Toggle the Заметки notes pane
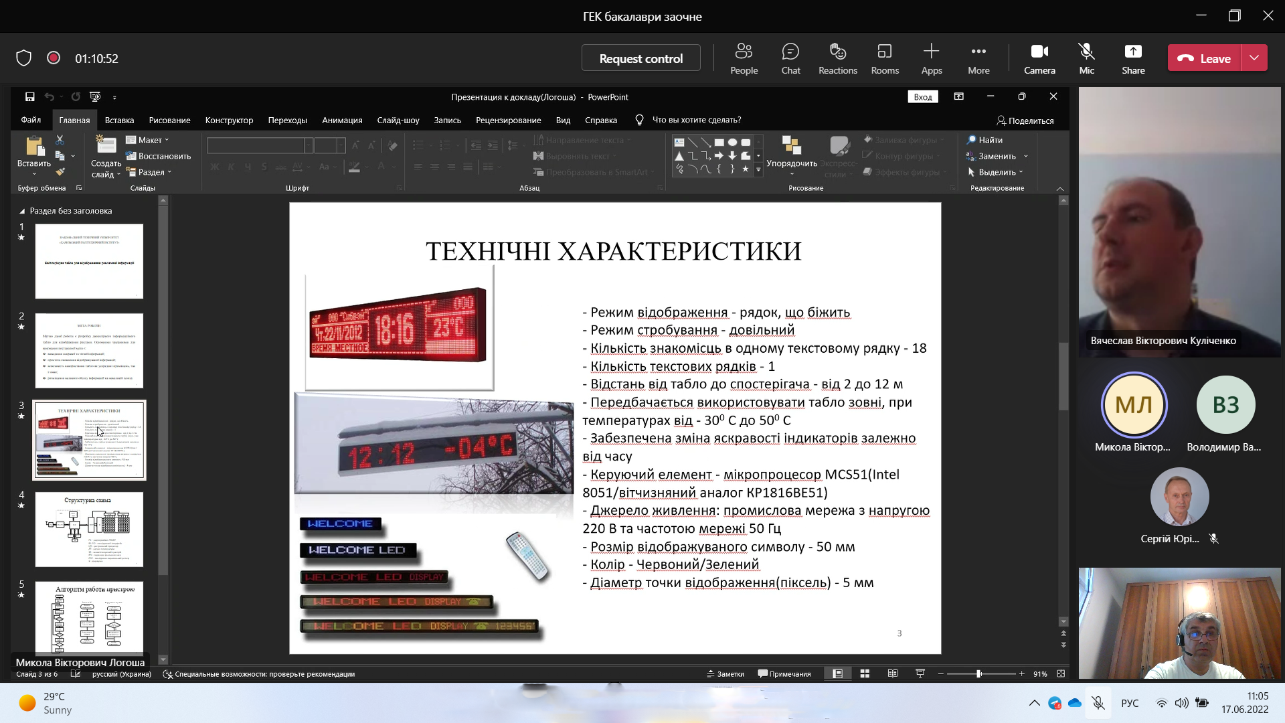Screen dimensions: 1285x723 [725, 674]
